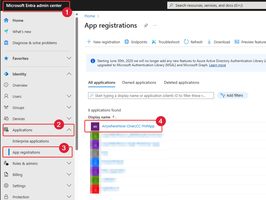Click Diagnose & solve problems label
The width and height of the screenshot is (266, 200).
[x=35, y=43]
